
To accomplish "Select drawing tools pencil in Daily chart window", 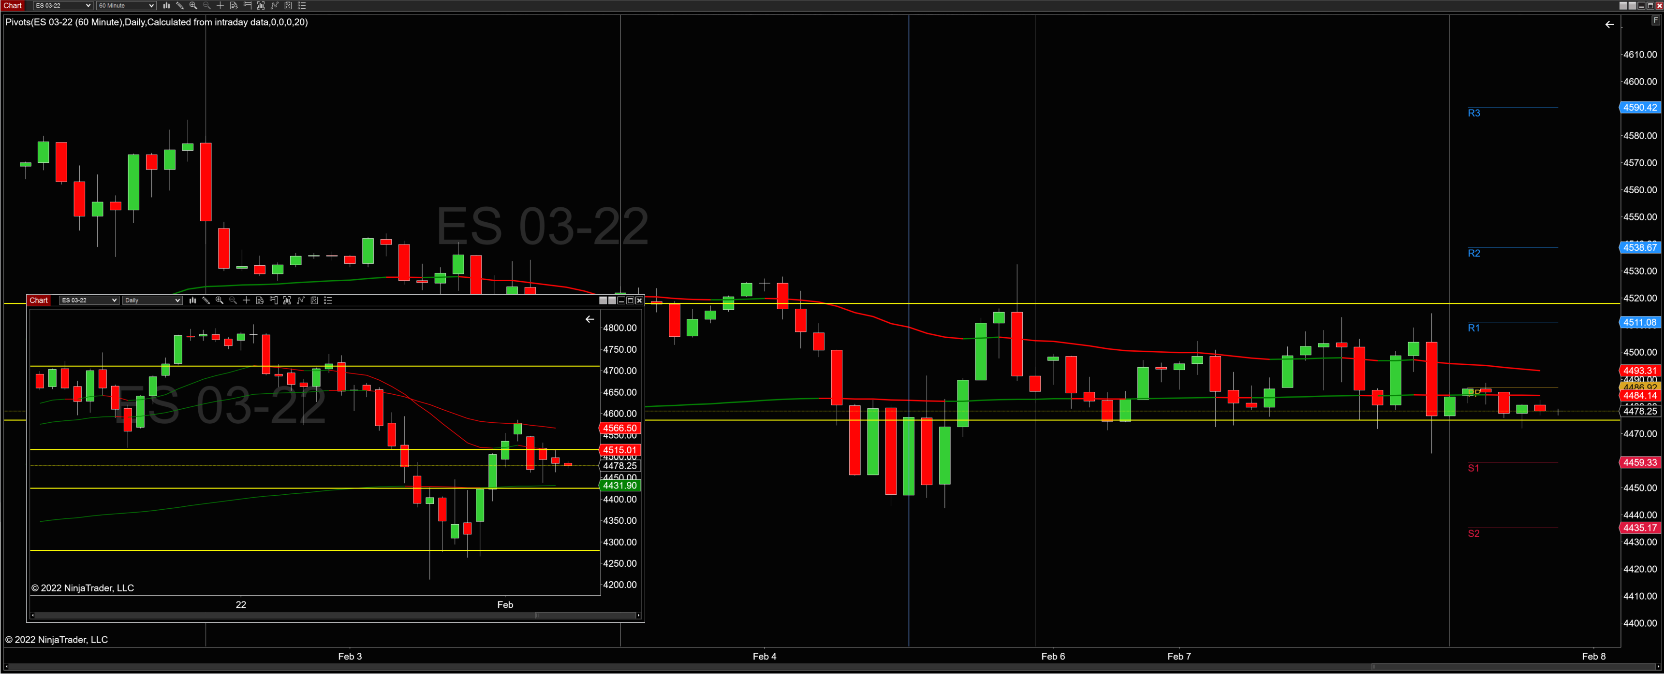I will (x=206, y=300).
